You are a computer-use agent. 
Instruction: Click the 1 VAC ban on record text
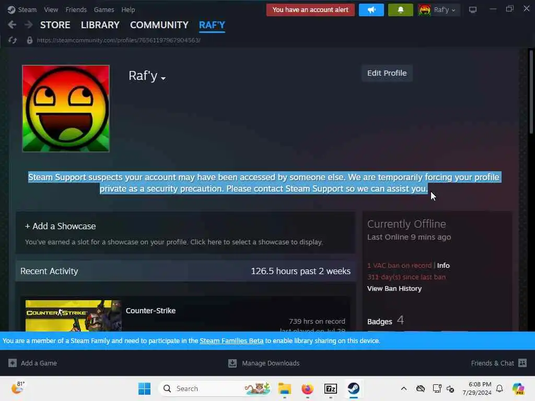[x=399, y=265]
